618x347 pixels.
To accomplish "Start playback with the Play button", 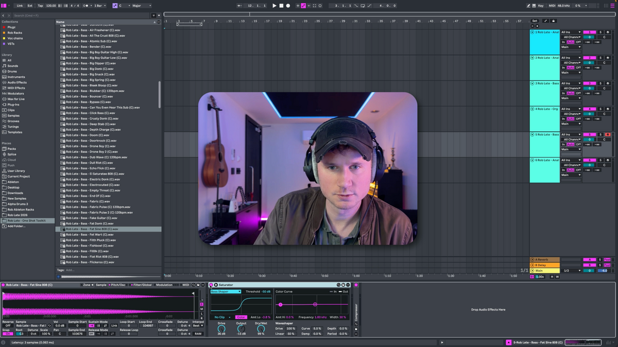I will [274, 6].
